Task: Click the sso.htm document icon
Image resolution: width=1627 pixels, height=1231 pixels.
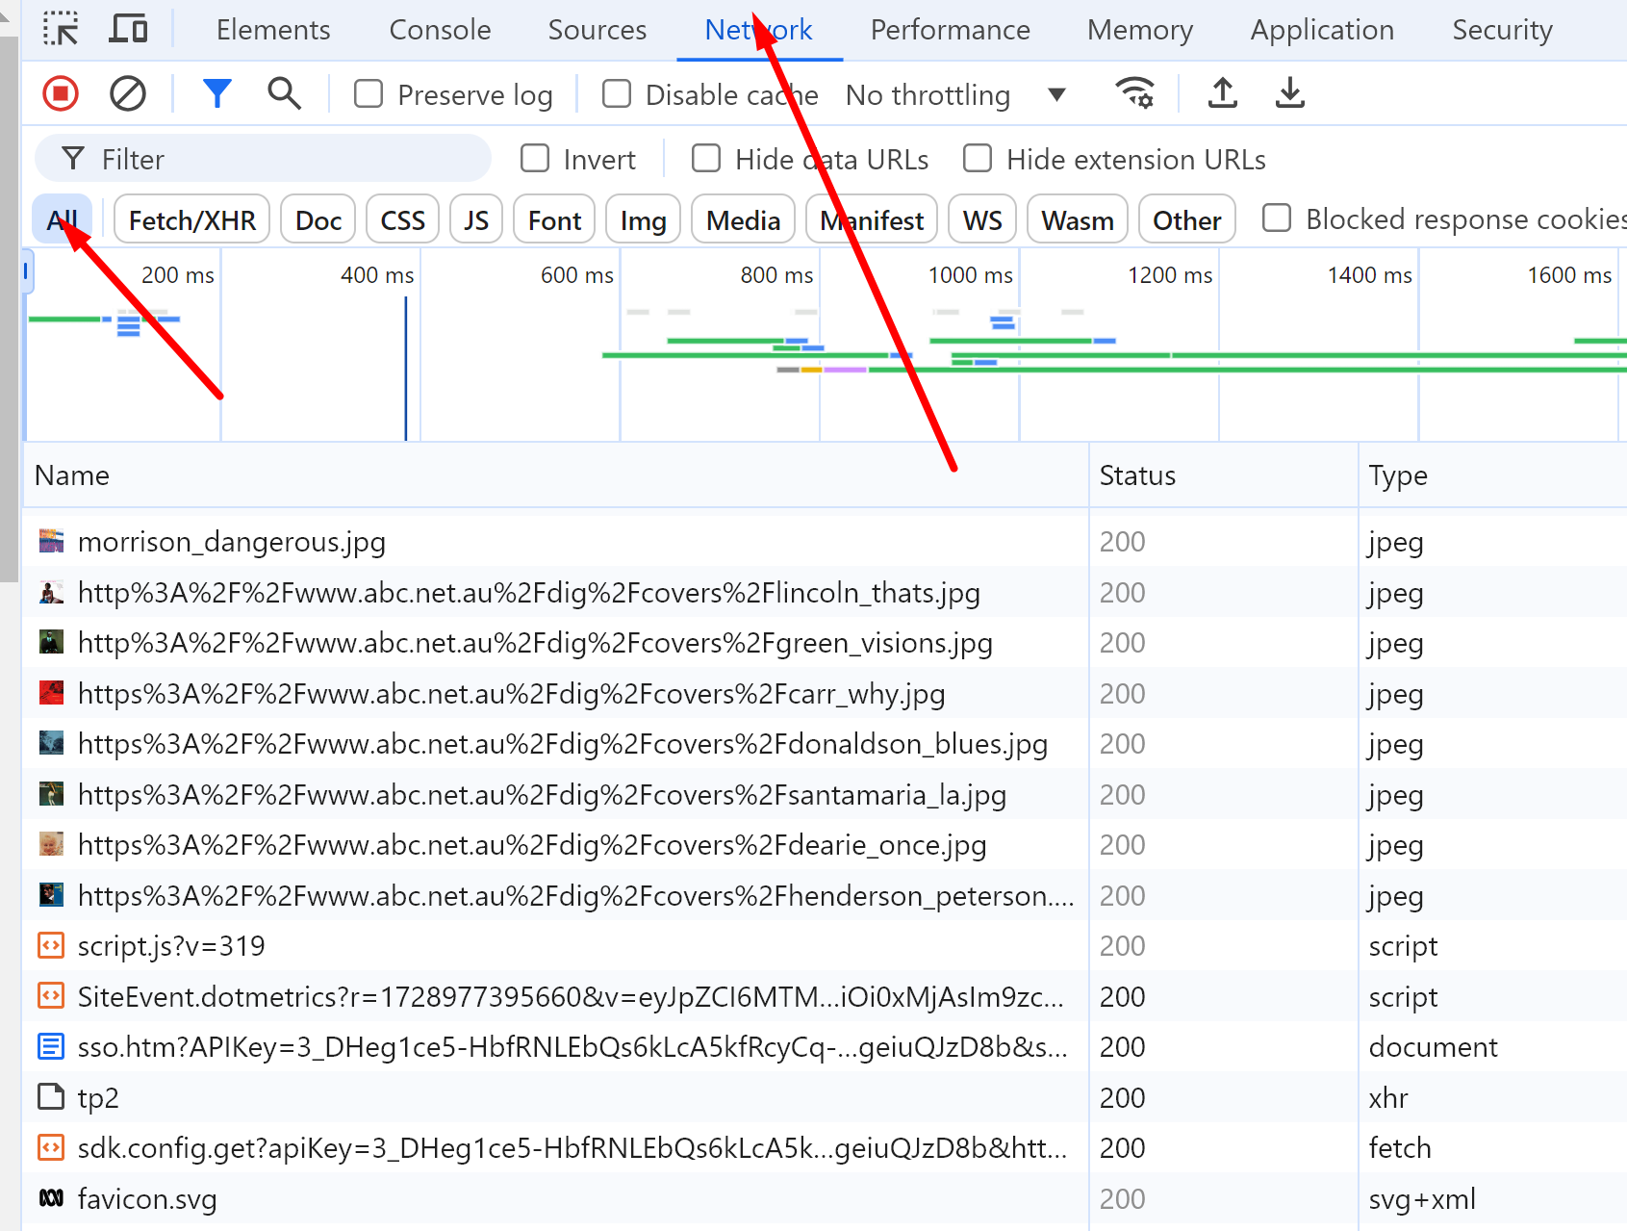Action: pos(51,1046)
